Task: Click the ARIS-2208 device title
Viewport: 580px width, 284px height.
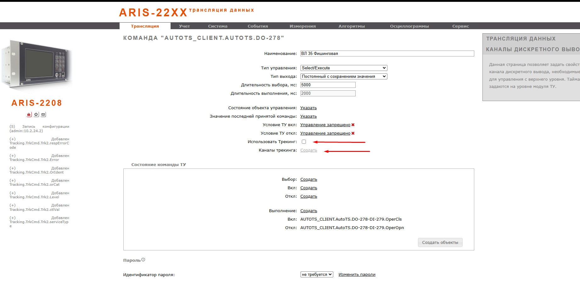Action: coord(37,103)
